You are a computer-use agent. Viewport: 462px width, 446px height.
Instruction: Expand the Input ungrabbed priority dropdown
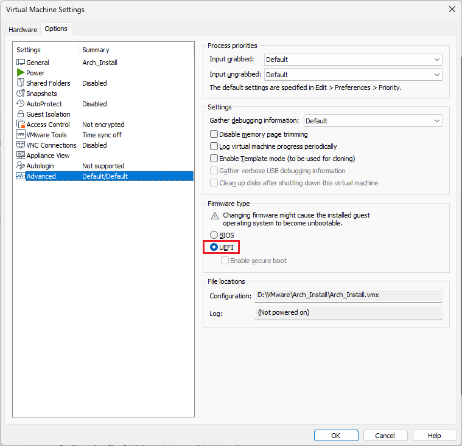click(353, 75)
